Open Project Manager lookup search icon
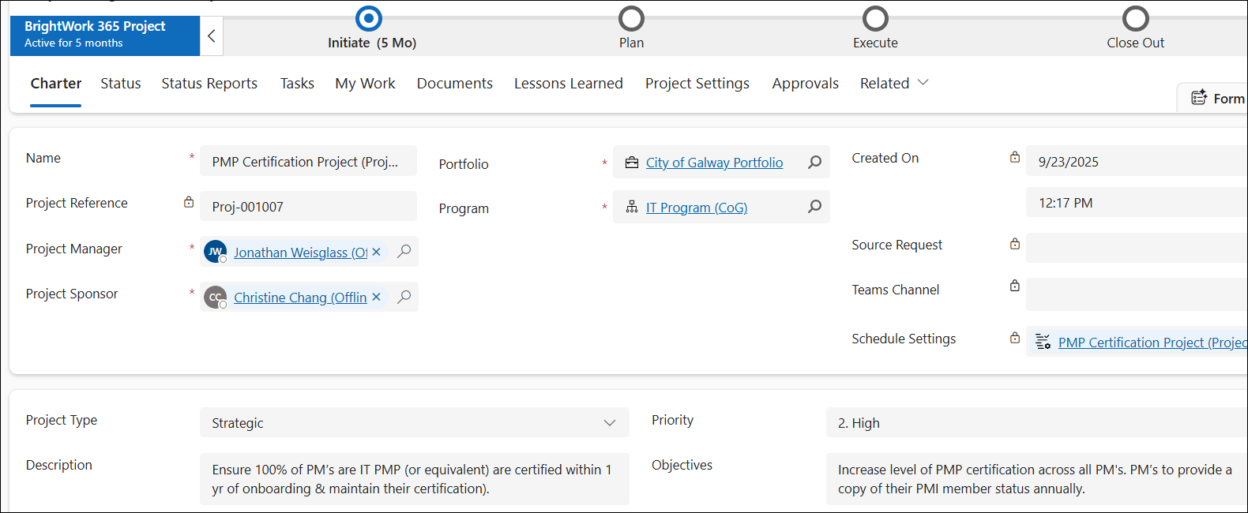Viewport: 1248px width, 513px height. (404, 252)
